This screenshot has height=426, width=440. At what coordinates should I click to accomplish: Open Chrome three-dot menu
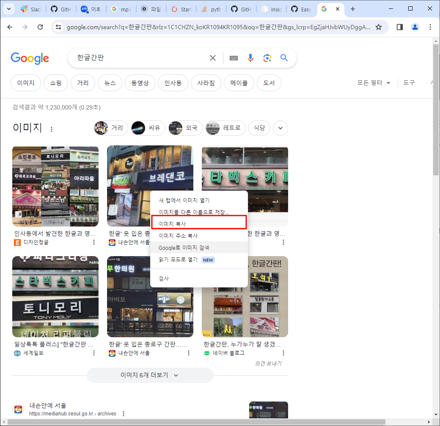tap(430, 27)
